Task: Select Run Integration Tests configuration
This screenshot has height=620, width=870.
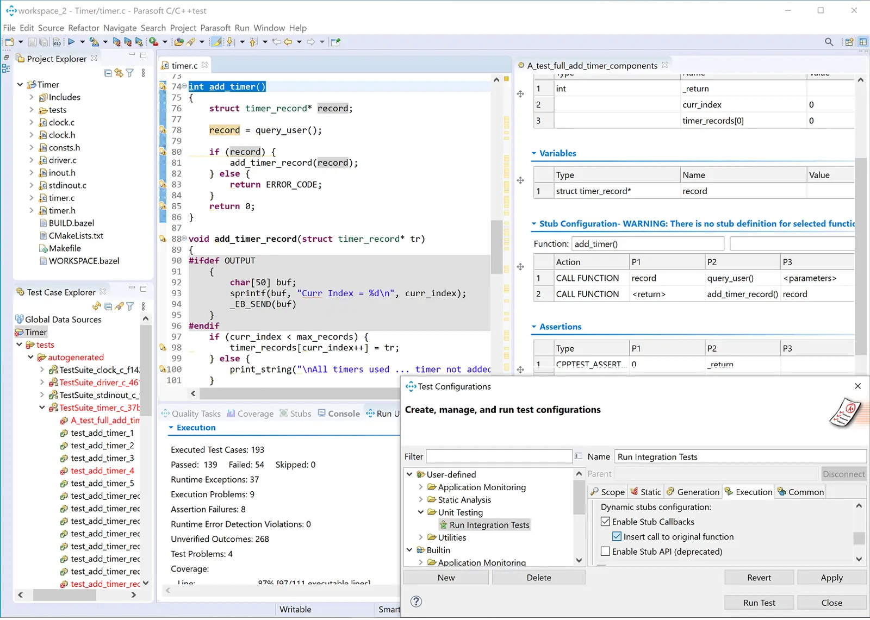Action: click(x=484, y=525)
